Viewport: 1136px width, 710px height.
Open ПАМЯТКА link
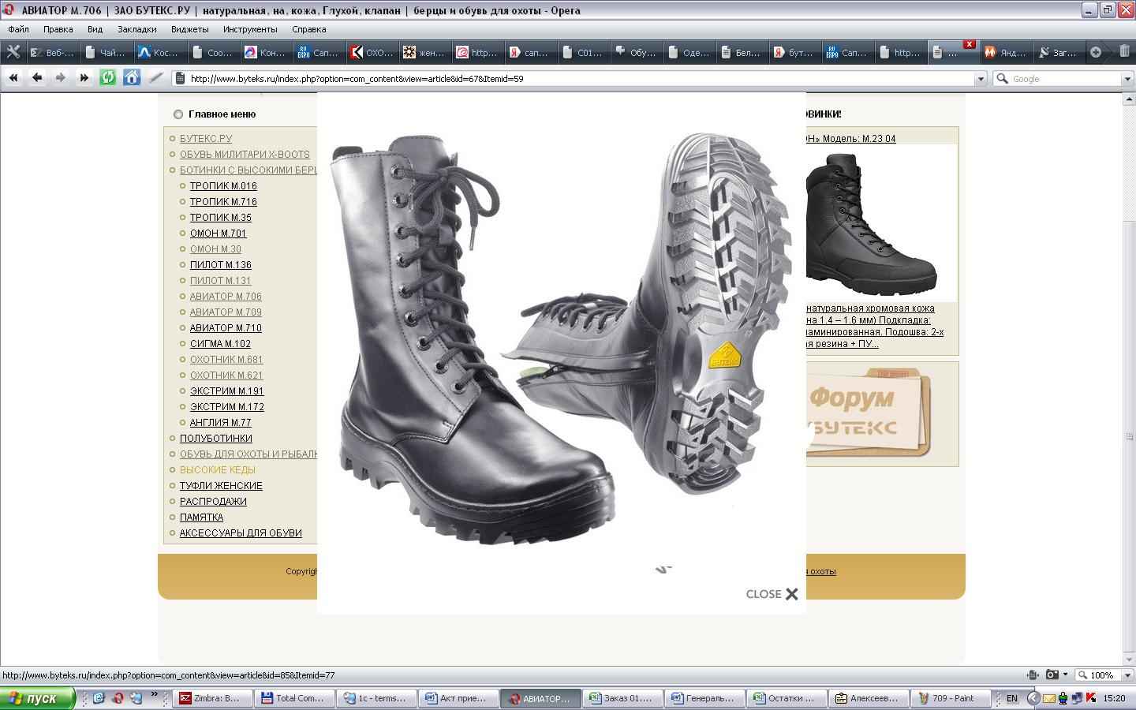pyautogui.click(x=201, y=518)
